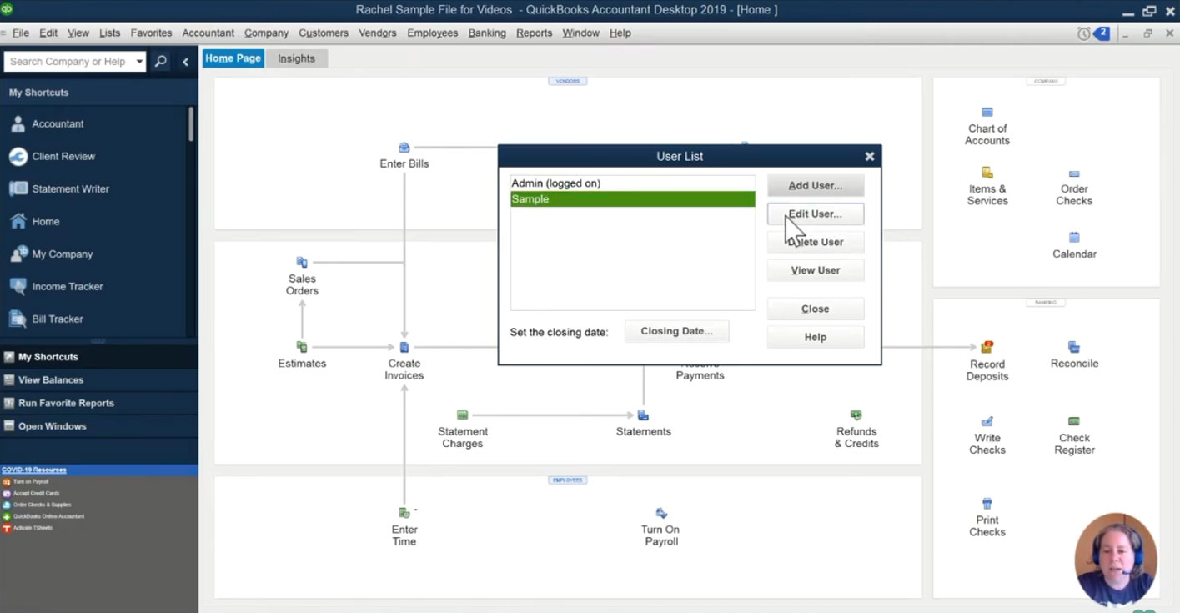Click the COVID-19 Resources link
This screenshot has width=1180, height=613.
coord(34,470)
